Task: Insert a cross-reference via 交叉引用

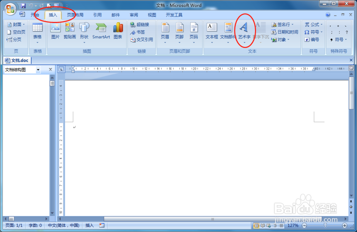Action: pos(142,40)
